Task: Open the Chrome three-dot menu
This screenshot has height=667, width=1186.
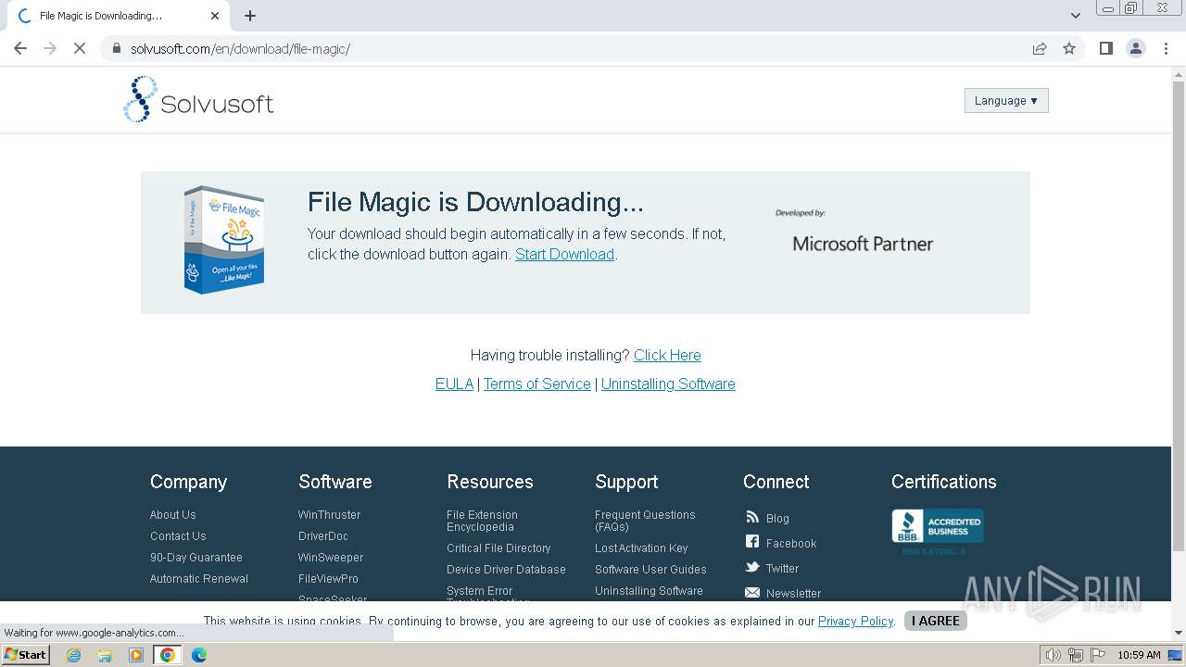Action: click(1166, 48)
